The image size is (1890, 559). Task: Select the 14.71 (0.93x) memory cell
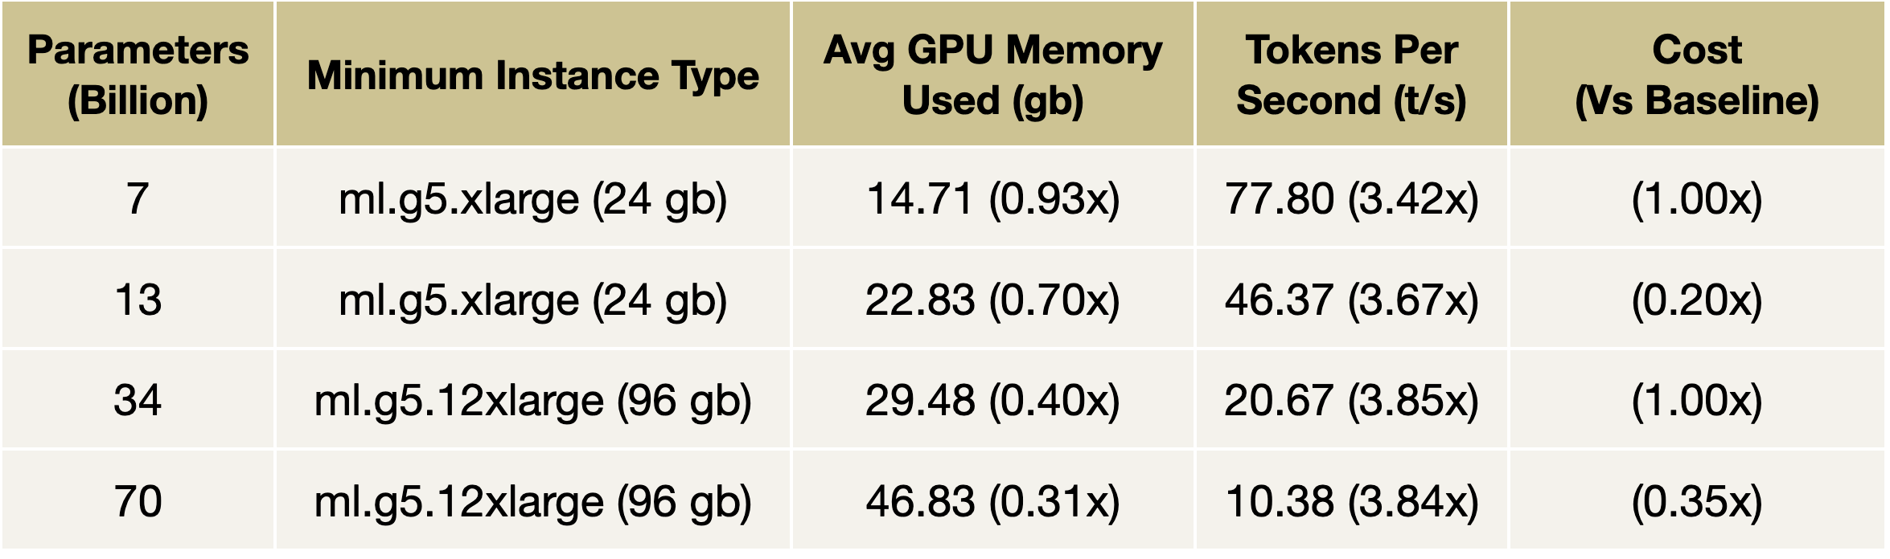tap(992, 198)
